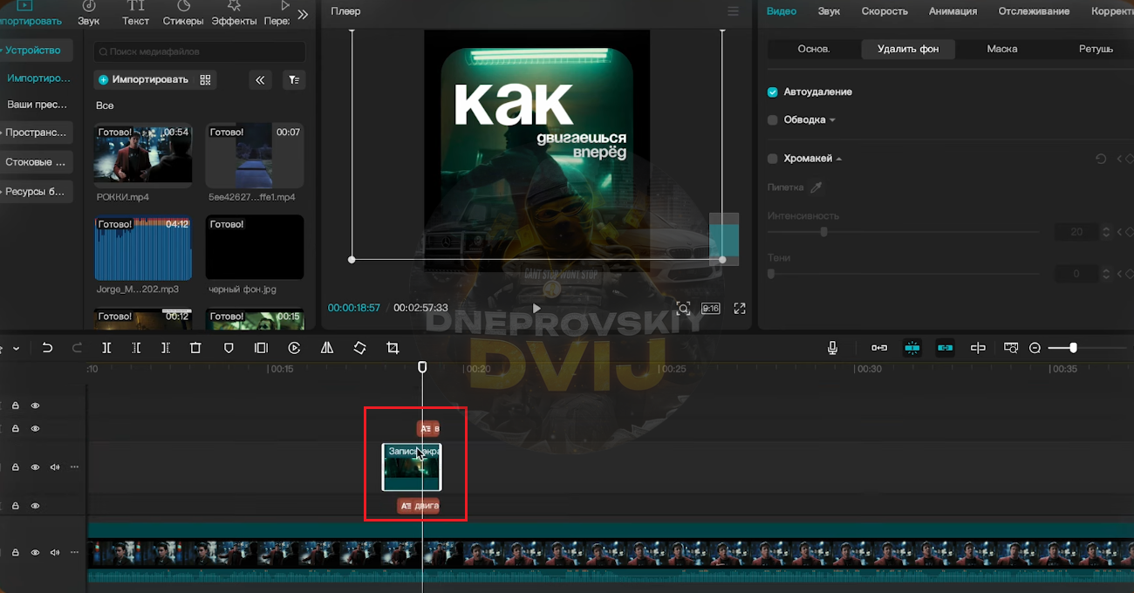Image resolution: width=1134 pixels, height=593 pixels.
Task: Expand the Пространс... section
Action: [35, 133]
